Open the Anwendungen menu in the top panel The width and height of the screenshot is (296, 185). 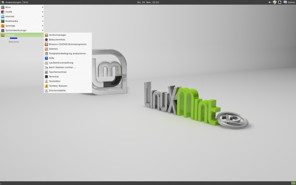[x=11, y=2]
